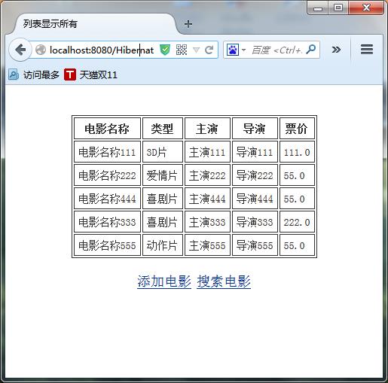Open the 天猫双11 bookmark

point(90,74)
